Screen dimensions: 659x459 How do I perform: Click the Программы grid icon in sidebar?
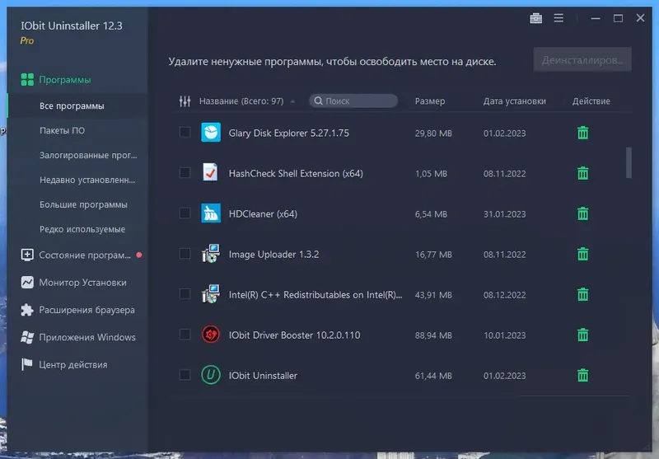click(x=27, y=79)
